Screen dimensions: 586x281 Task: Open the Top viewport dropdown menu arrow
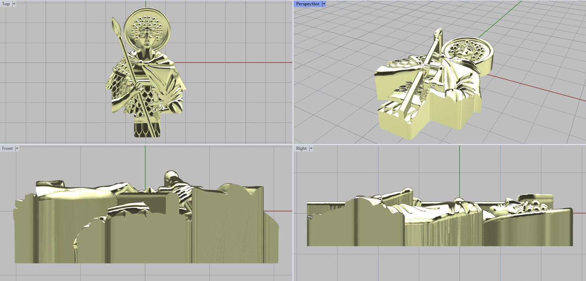pyautogui.click(x=14, y=4)
